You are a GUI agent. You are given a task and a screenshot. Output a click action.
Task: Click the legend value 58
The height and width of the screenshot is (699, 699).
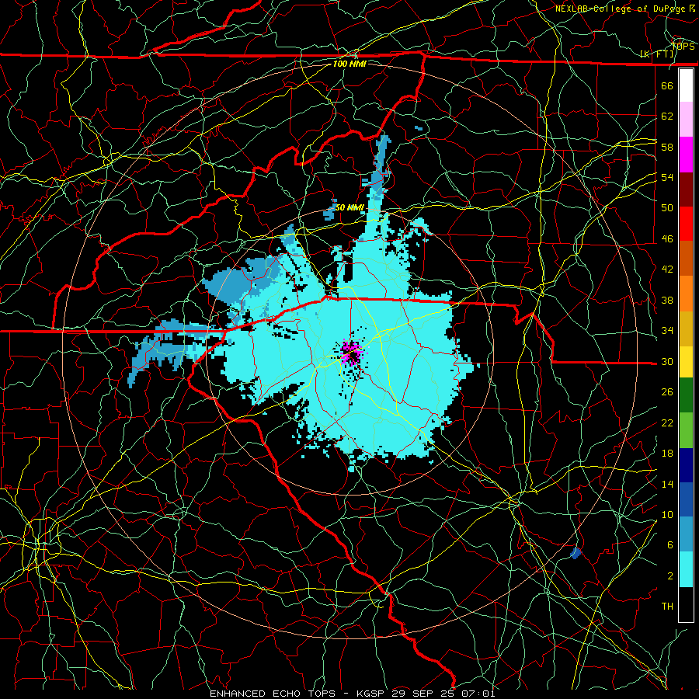pos(667,147)
